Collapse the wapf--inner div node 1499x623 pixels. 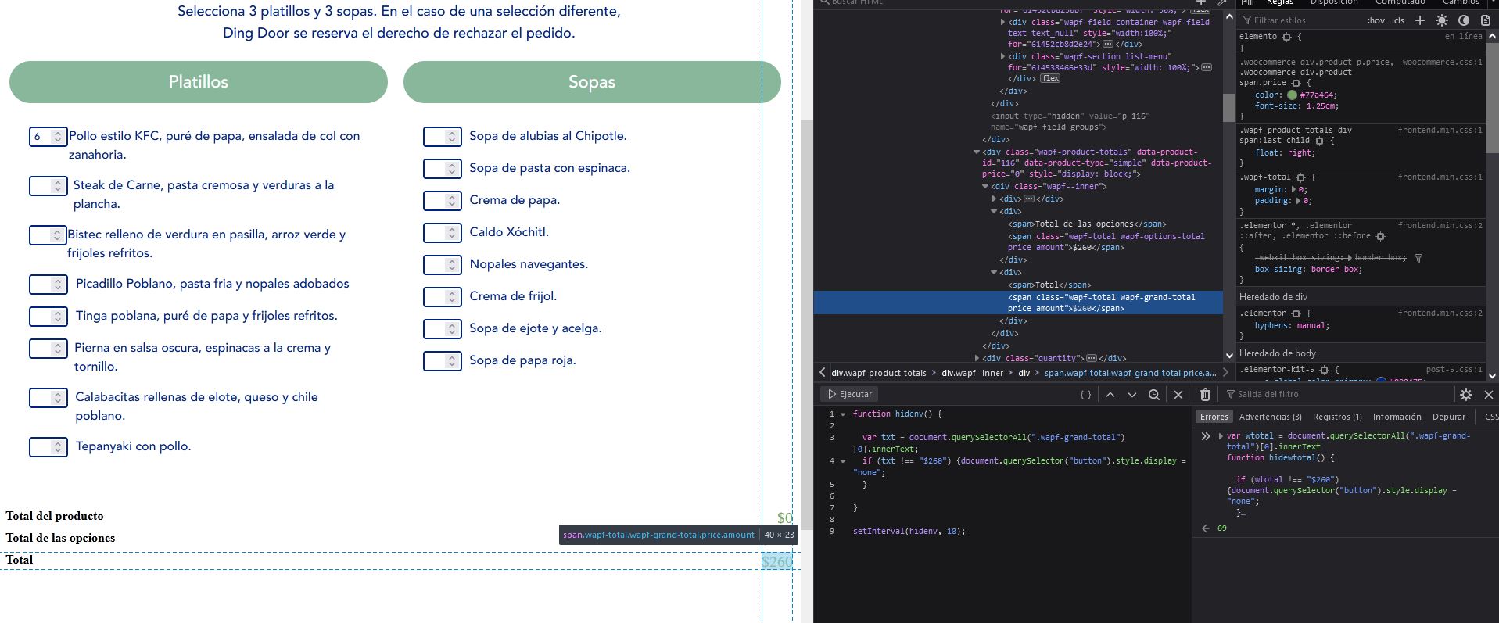click(985, 187)
